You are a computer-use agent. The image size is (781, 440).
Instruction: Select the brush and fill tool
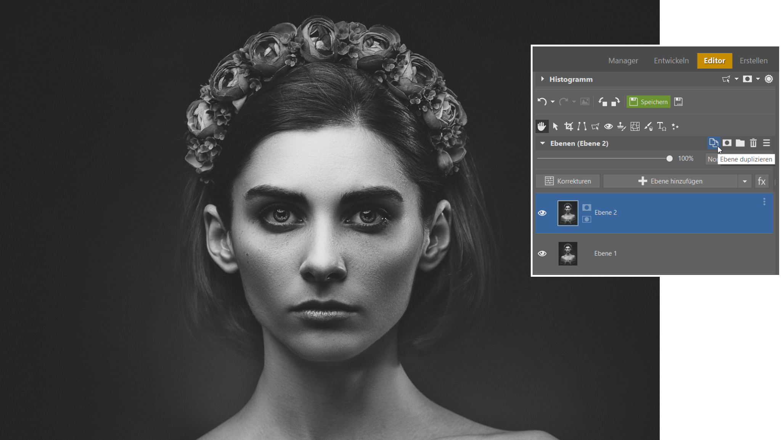click(x=648, y=126)
